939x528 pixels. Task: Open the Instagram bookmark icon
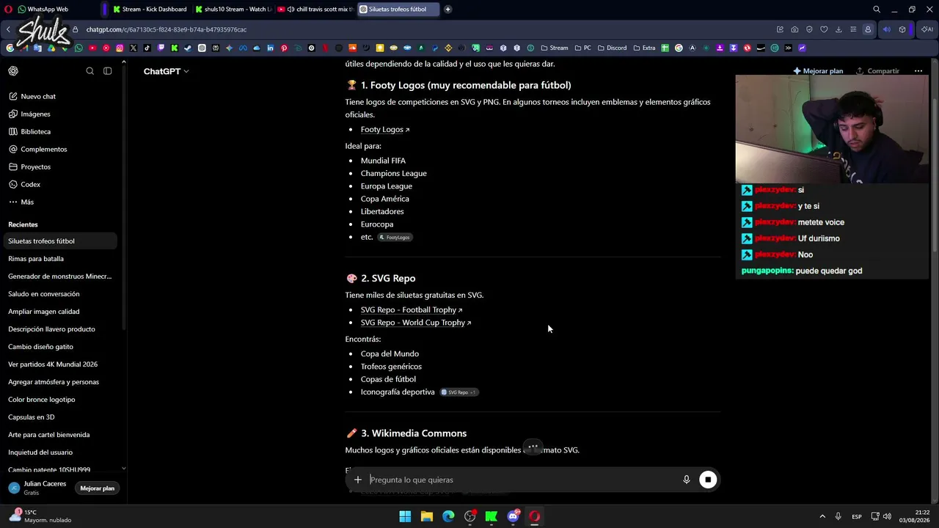[120, 48]
